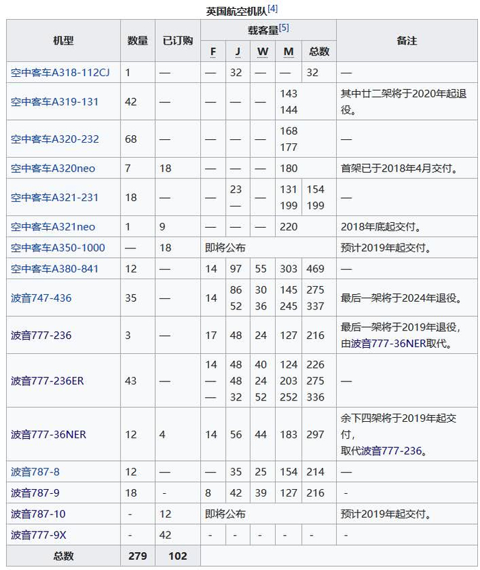Open the 波音777-9X link

click(x=38, y=535)
